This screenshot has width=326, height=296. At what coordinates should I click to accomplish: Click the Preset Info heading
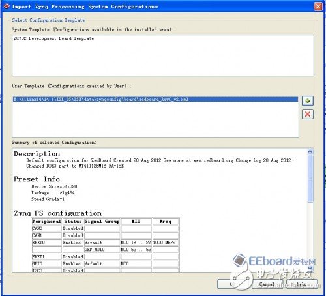pyautogui.click(x=37, y=179)
